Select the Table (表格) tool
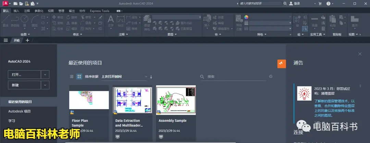This screenshot has width=370, height=143. (132, 29)
